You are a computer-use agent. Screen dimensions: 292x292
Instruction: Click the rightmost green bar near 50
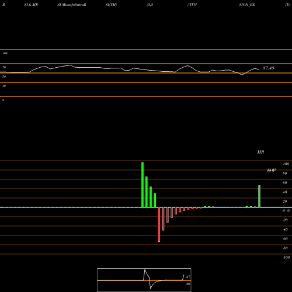[x=259, y=196]
